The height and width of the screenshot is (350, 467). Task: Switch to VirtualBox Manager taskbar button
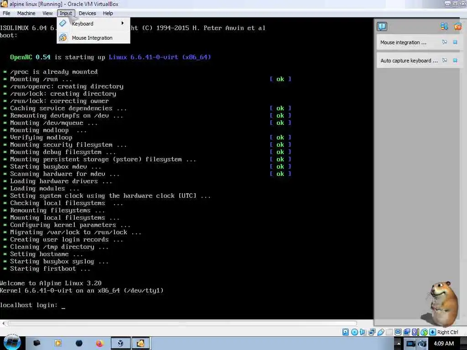[120, 343]
